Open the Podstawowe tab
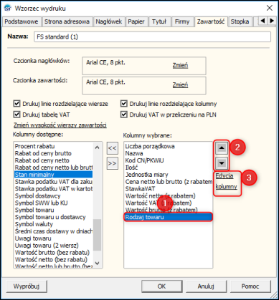 click(22, 21)
